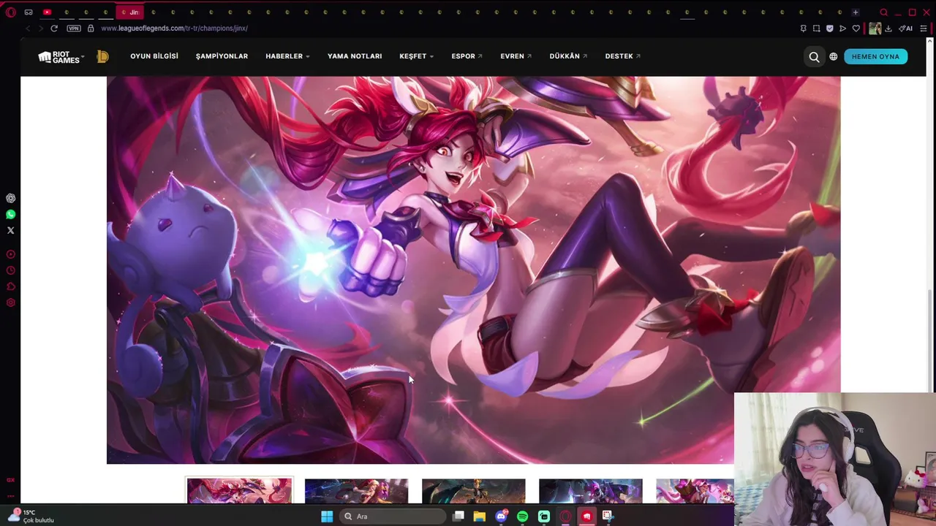Expand the HABERLER dropdown

coord(287,56)
